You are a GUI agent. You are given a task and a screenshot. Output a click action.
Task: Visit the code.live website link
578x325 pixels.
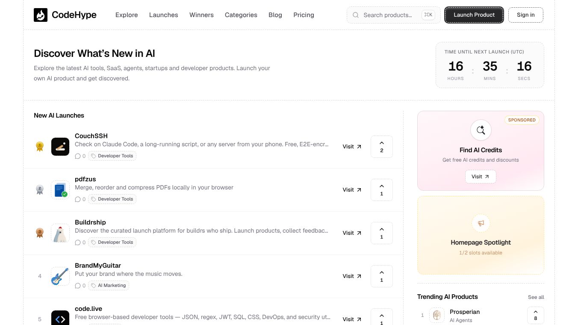pyautogui.click(x=352, y=319)
